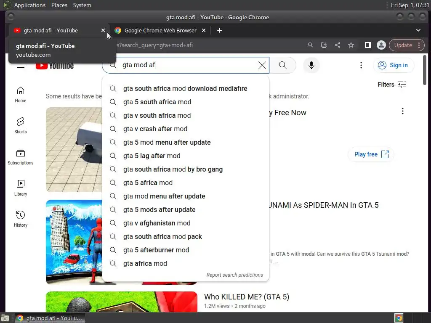Click the Sign in button
431x323 pixels.
coord(394,65)
